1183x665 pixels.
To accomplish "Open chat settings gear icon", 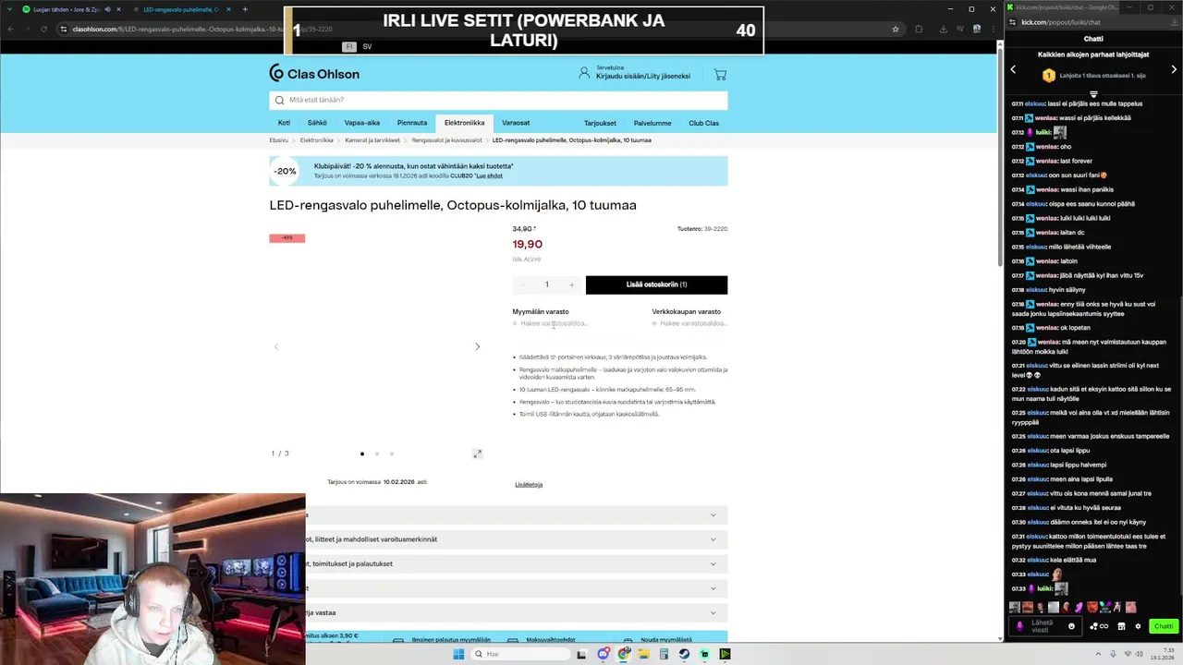I will (1138, 626).
